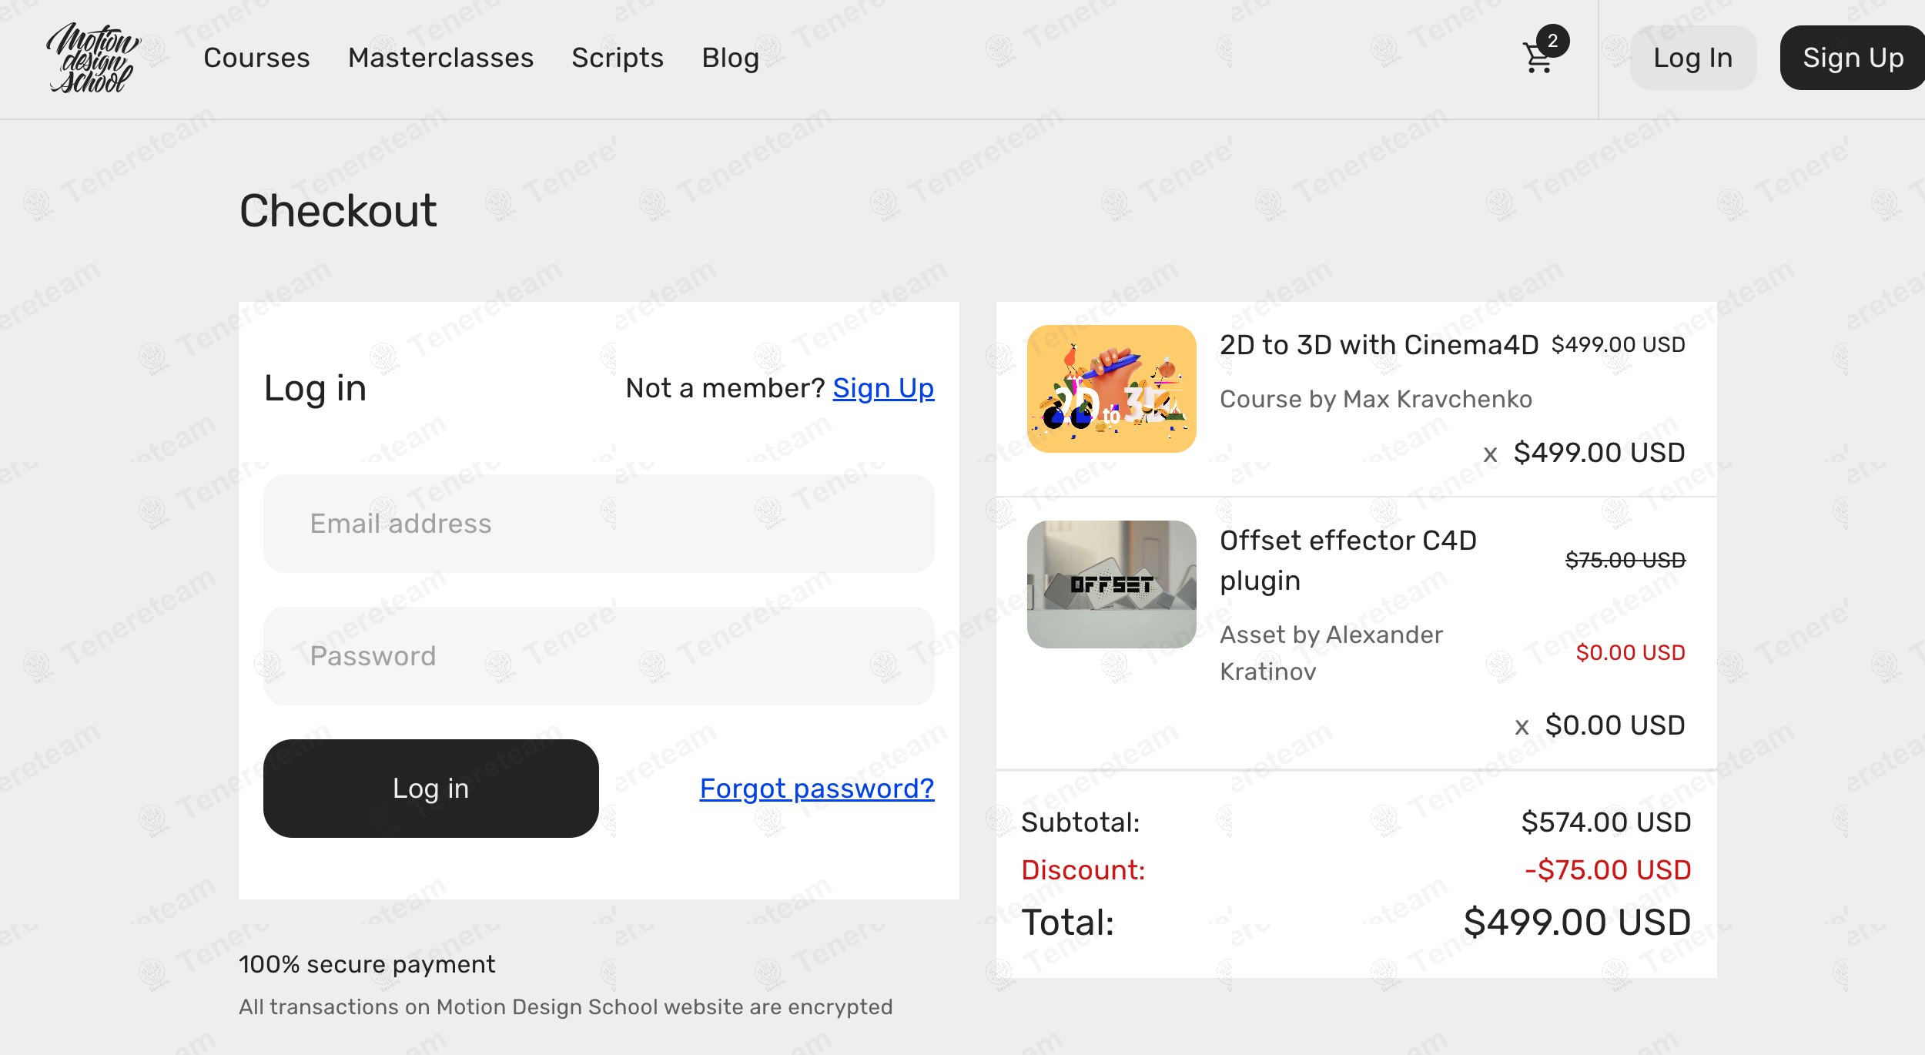Open the Blog section

pyautogui.click(x=729, y=58)
